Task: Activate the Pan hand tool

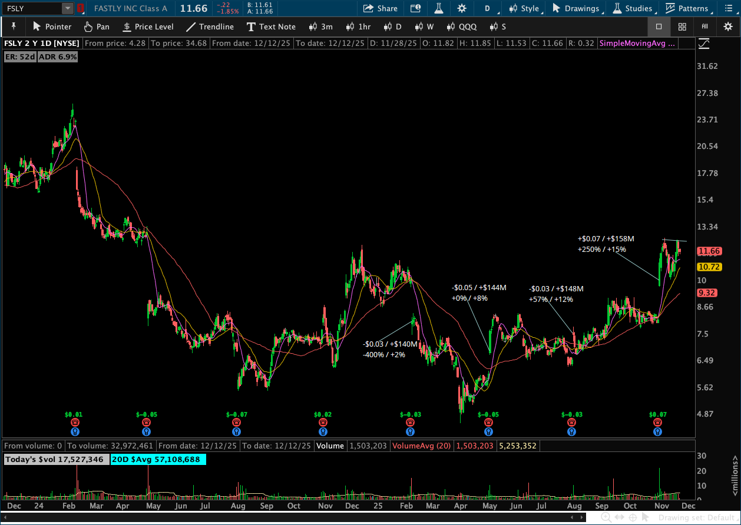Action: click(97, 26)
